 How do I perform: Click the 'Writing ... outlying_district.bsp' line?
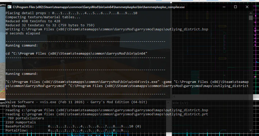click(107, 29)
